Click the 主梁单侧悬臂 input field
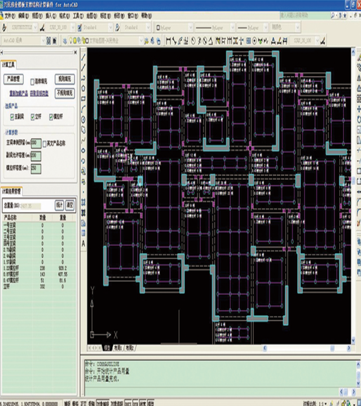The image size is (361, 406). 37,143
